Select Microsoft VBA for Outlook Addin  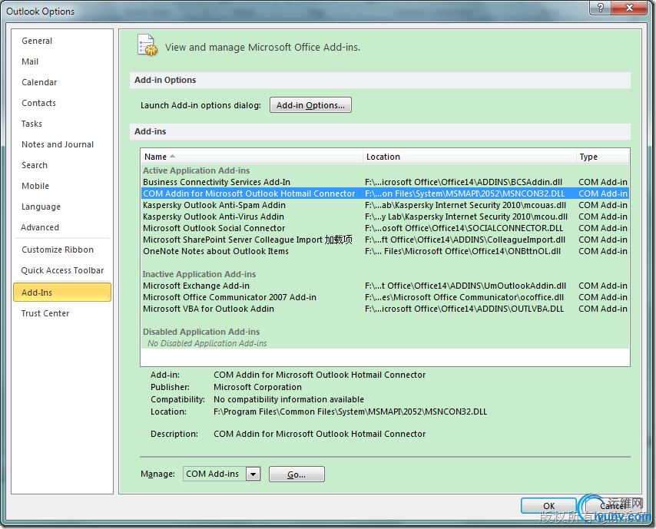coord(385,309)
